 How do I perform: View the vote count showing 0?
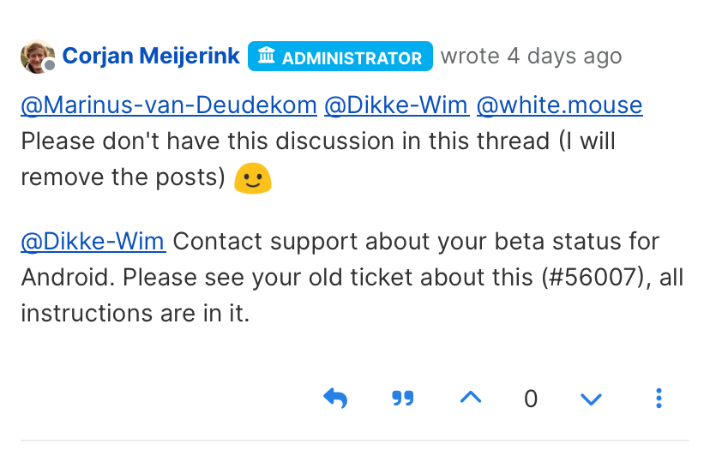pos(531,399)
